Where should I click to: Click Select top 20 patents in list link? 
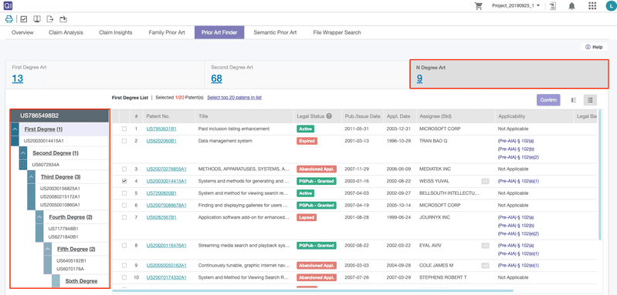click(x=235, y=97)
